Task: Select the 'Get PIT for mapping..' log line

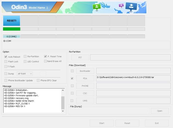Action: (x=20, y=93)
